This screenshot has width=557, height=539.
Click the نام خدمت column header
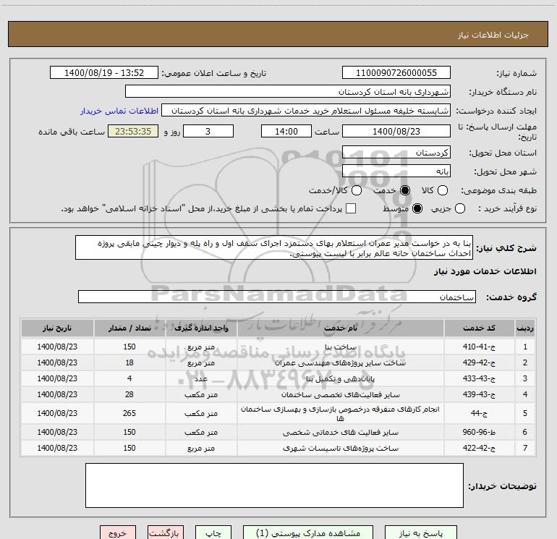click(340, 328)
